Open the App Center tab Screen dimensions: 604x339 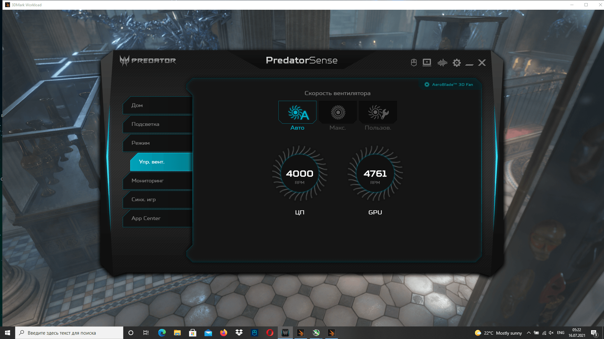point(157,218)
